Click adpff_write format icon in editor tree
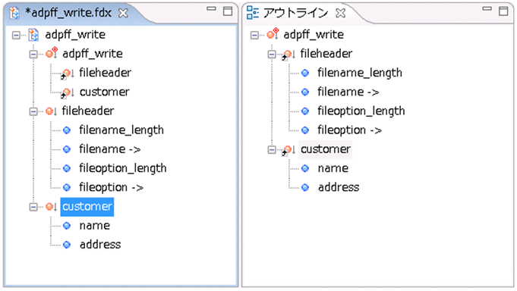The height and width of the screenshot is (291, 517). 52,53
